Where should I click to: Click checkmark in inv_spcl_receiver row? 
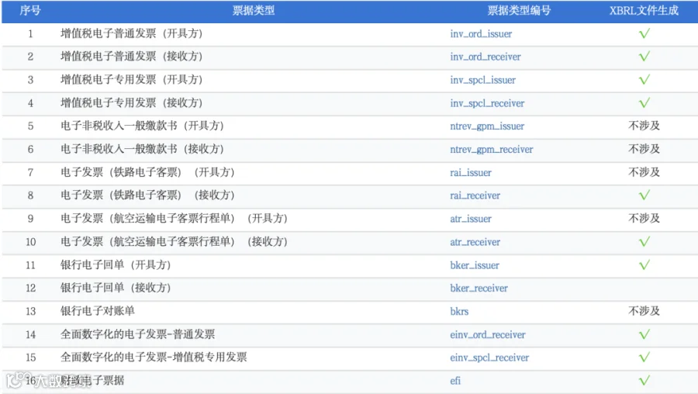pyautogui.click(x=644, y=103)
